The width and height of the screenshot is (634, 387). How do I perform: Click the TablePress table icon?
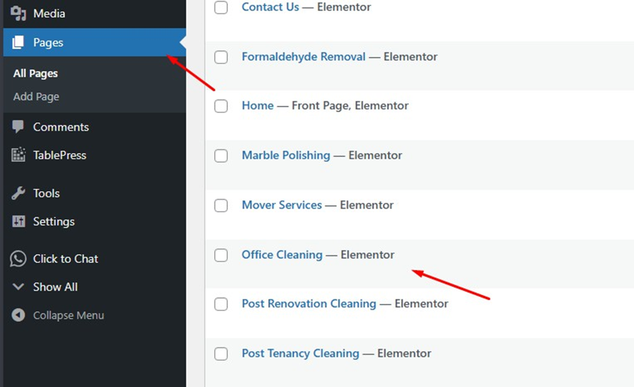click(18, 155)
